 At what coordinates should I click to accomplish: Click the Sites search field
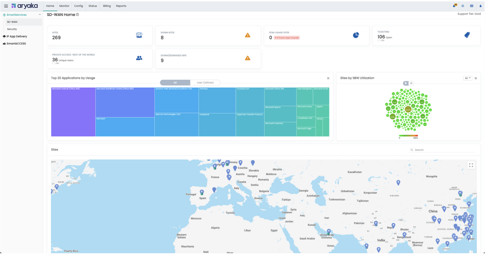[x=443, y=150]
